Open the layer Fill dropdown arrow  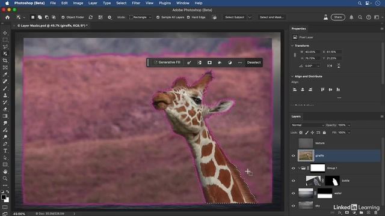[349, 133]
